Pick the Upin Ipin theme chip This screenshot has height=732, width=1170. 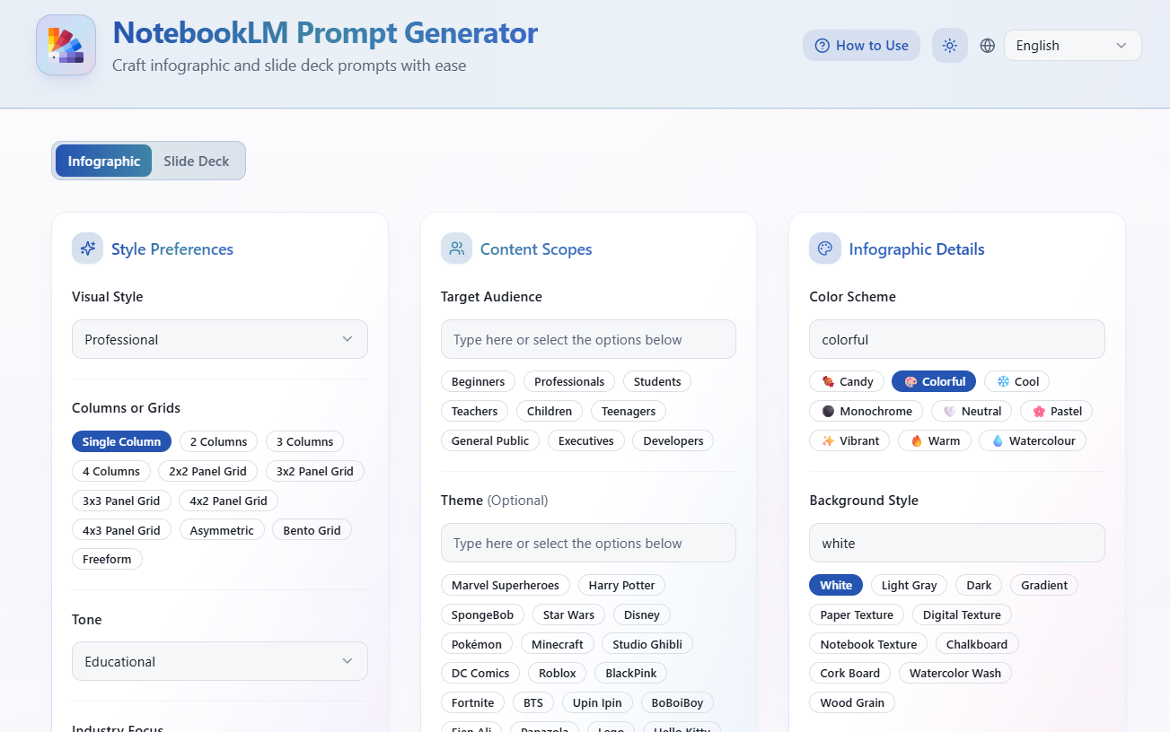point(598,702)
